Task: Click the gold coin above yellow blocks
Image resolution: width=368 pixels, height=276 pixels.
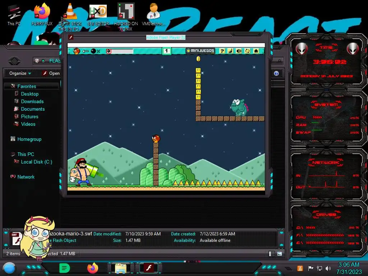Action: click(198, 59)
